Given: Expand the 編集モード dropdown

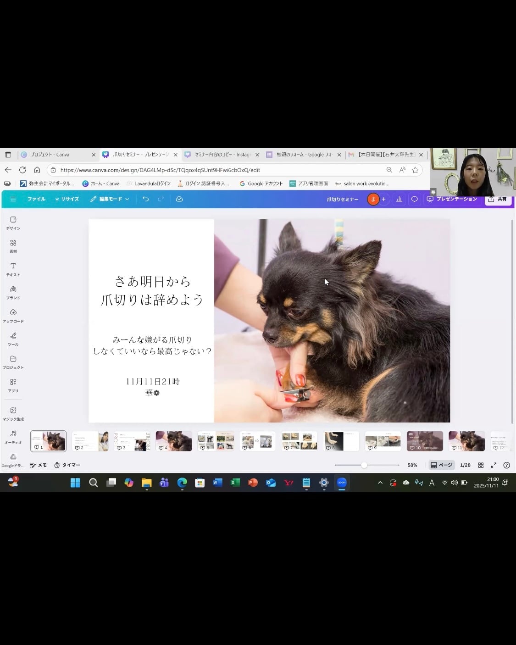Looking at the screenshot, I should [x=110, y=199].
